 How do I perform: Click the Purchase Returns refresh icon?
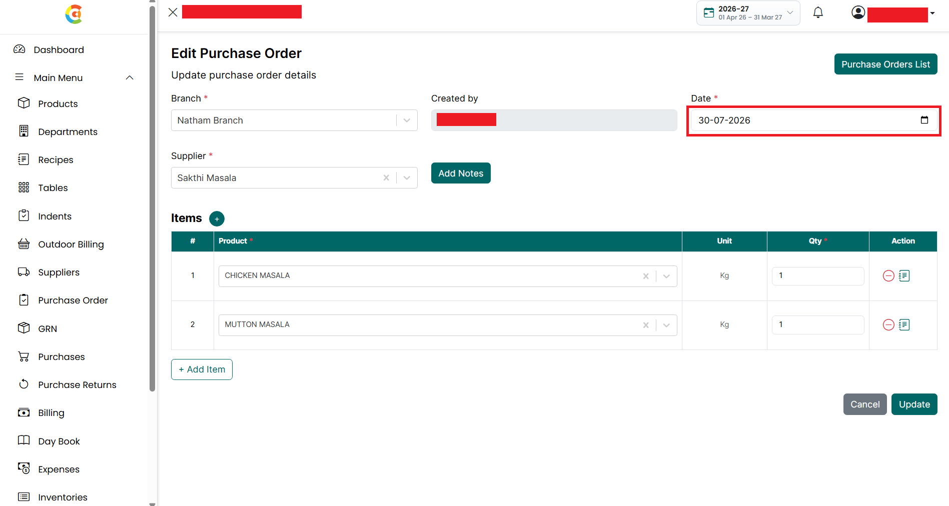(x=24, y=384)
